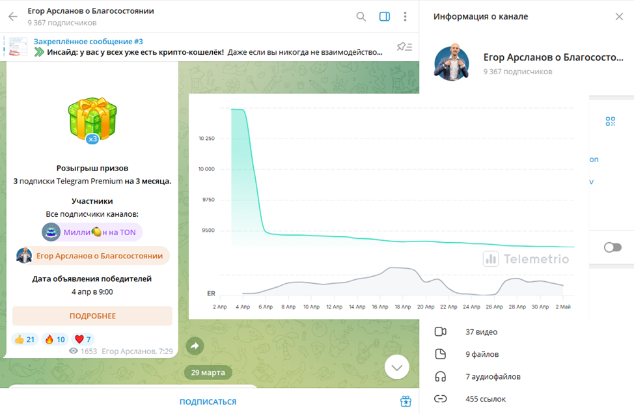Toggle the switch in the info panel
This screenshot has height=414, width=634.
coord(613,247)
